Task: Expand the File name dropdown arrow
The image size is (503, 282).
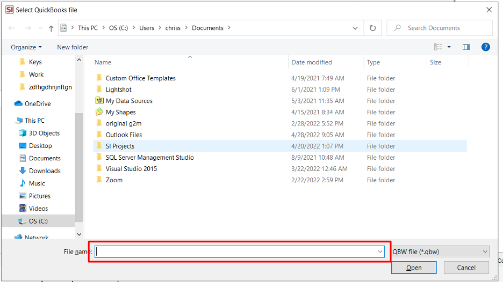Action: [x=380, y=251]
